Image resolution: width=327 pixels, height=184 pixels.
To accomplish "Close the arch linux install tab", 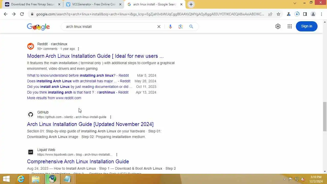I will click(181, 4).
